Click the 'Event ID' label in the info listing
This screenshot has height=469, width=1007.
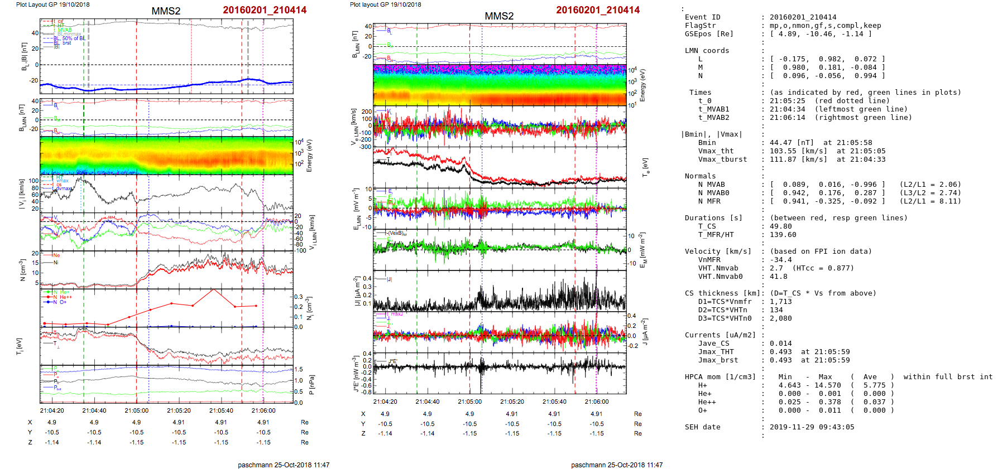[702, 17]
